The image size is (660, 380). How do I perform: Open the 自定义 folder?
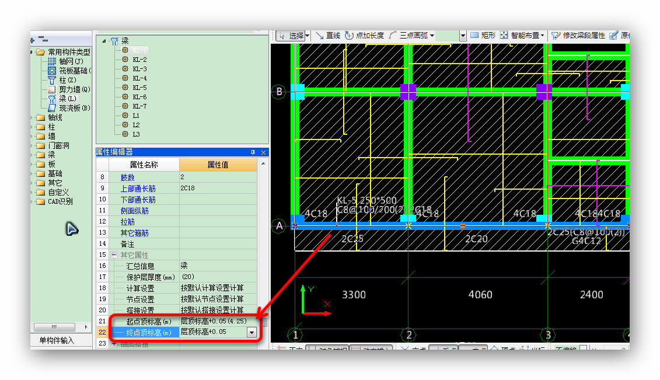pyautogui.click(x=53, y=192)
